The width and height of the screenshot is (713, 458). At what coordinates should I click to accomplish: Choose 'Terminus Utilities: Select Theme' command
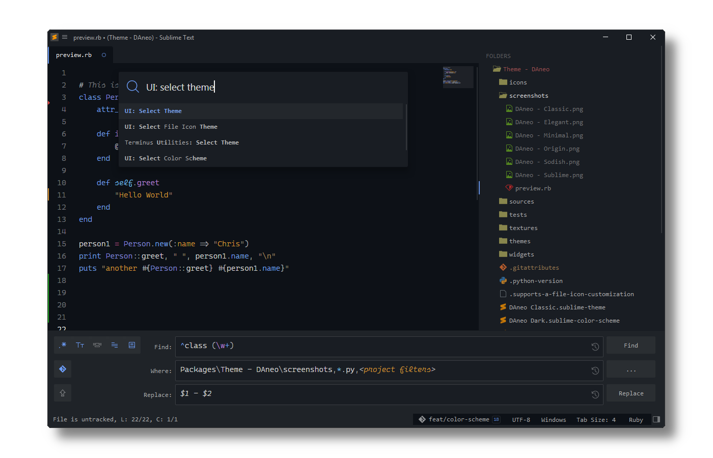click(x=261, y=142)
